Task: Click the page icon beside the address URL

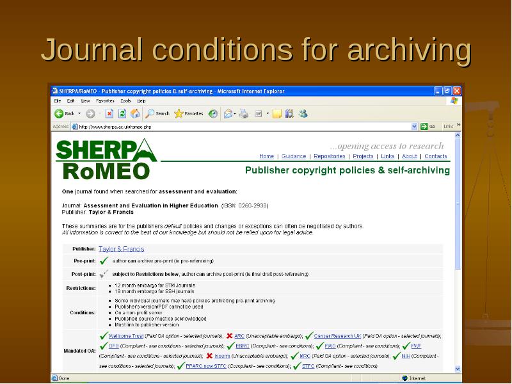Action: [x=75, y=127]
